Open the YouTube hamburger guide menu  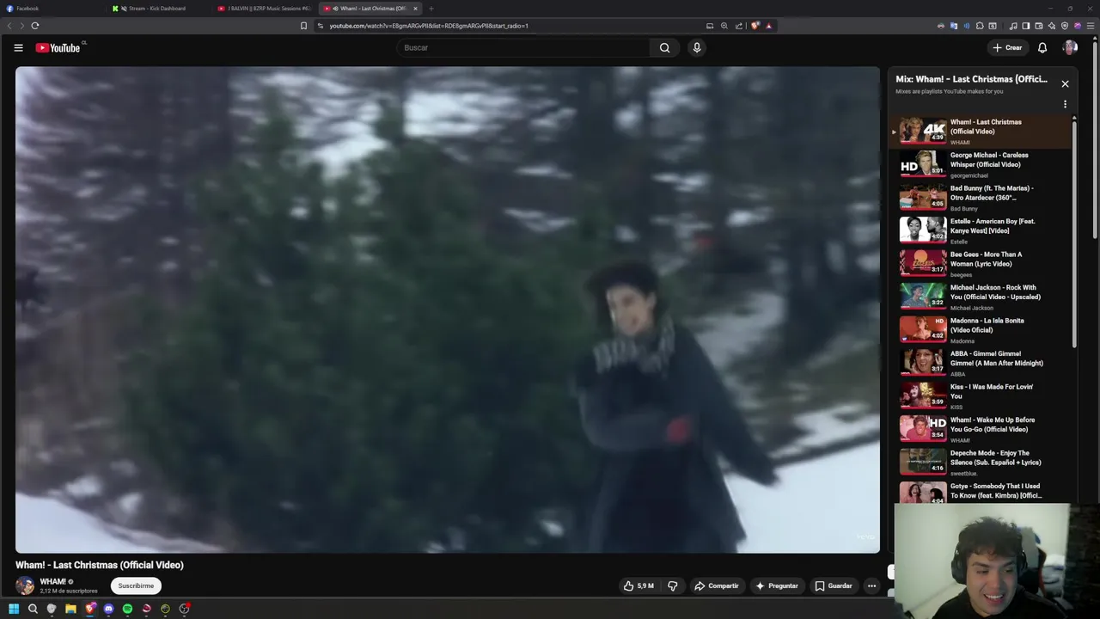[18, 48]
